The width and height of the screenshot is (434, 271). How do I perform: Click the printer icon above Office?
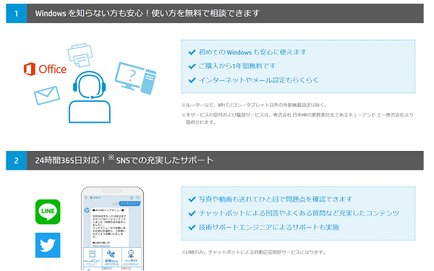point(80,55)
